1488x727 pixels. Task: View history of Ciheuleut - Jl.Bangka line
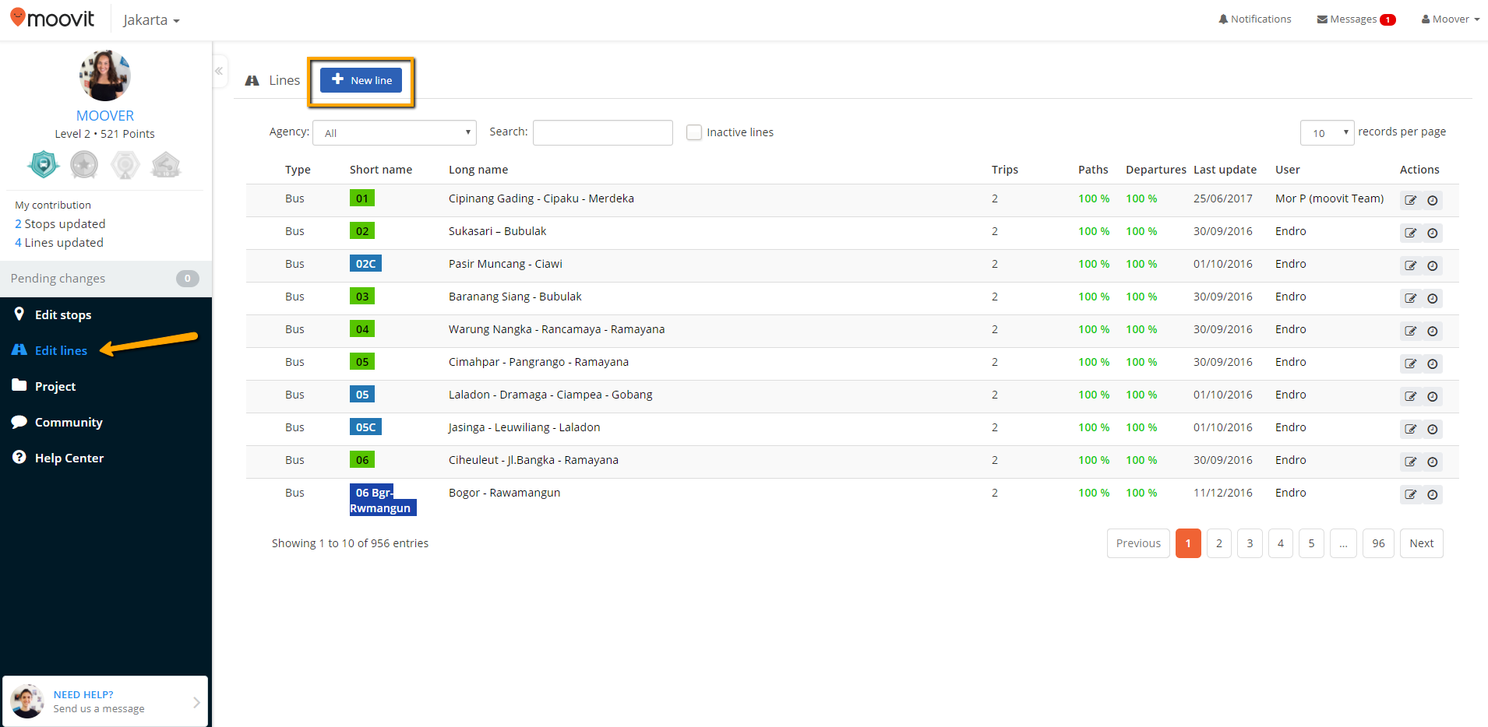point(1432,462)
